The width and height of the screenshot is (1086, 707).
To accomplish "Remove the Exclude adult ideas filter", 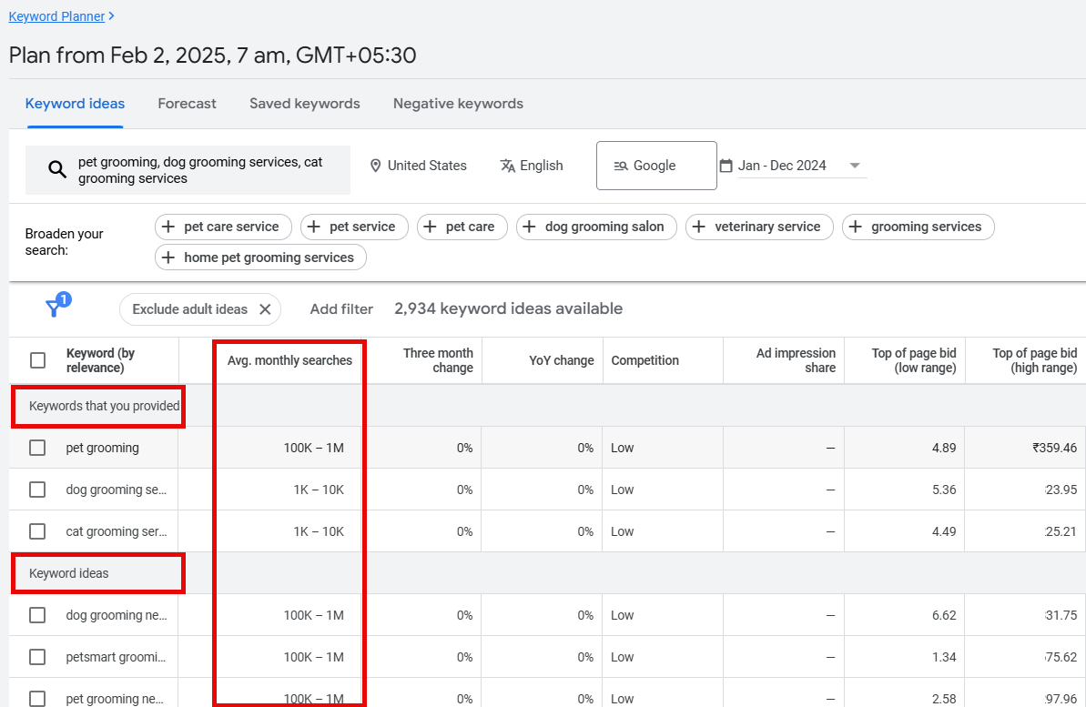I will [265, 309].
